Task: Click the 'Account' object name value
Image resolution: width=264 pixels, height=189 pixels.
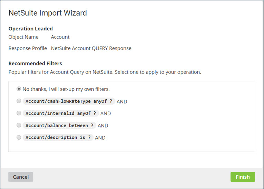Action: (60, 37)
